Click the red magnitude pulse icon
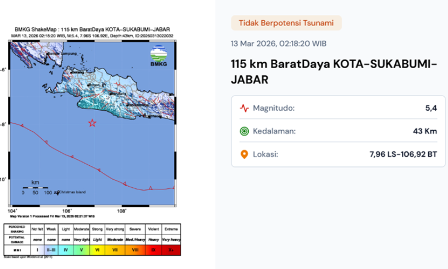448x269 pixels. (244, 108)
